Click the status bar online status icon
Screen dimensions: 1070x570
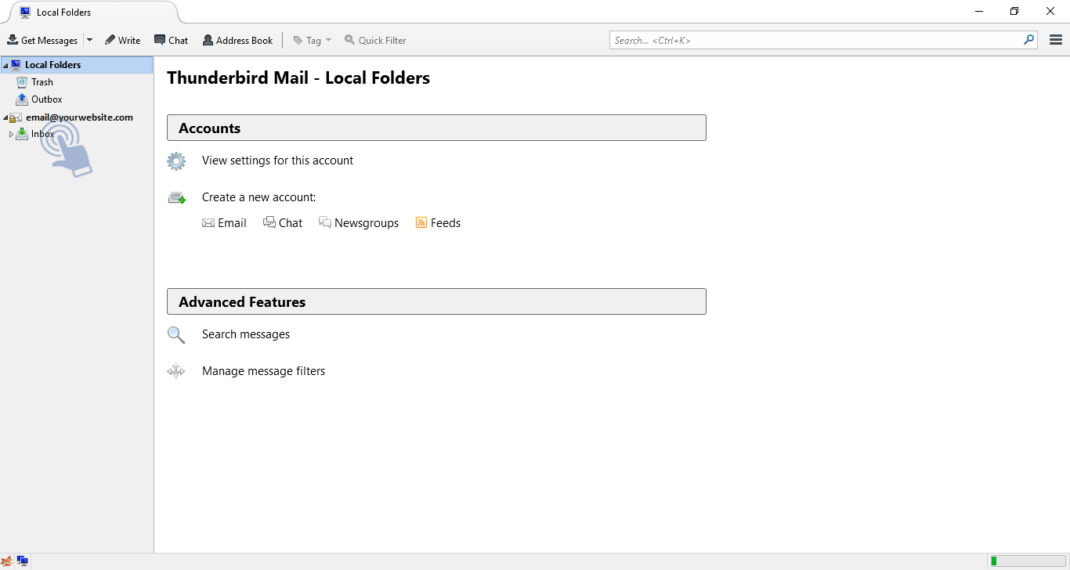7,561
